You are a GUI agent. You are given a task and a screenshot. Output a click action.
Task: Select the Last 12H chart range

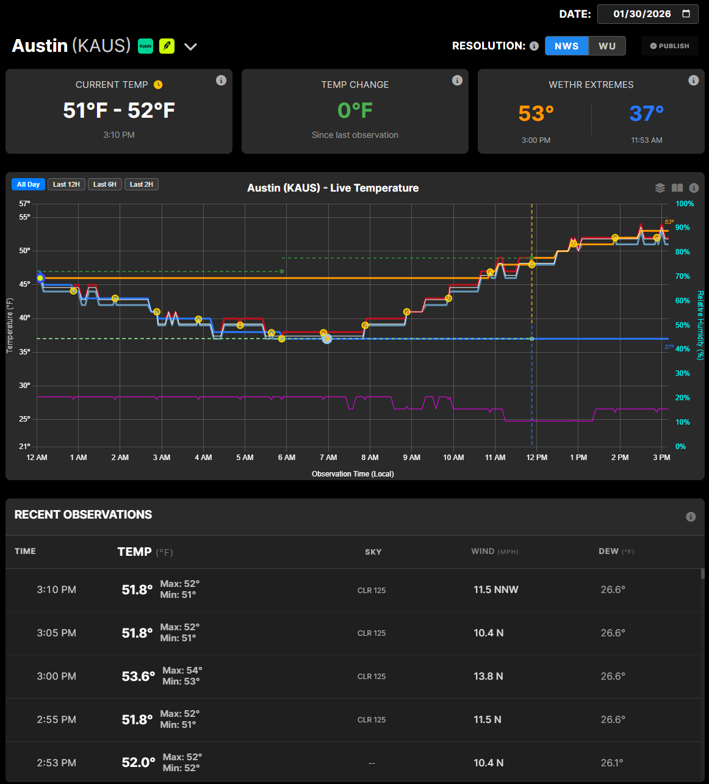coord(66,184)
